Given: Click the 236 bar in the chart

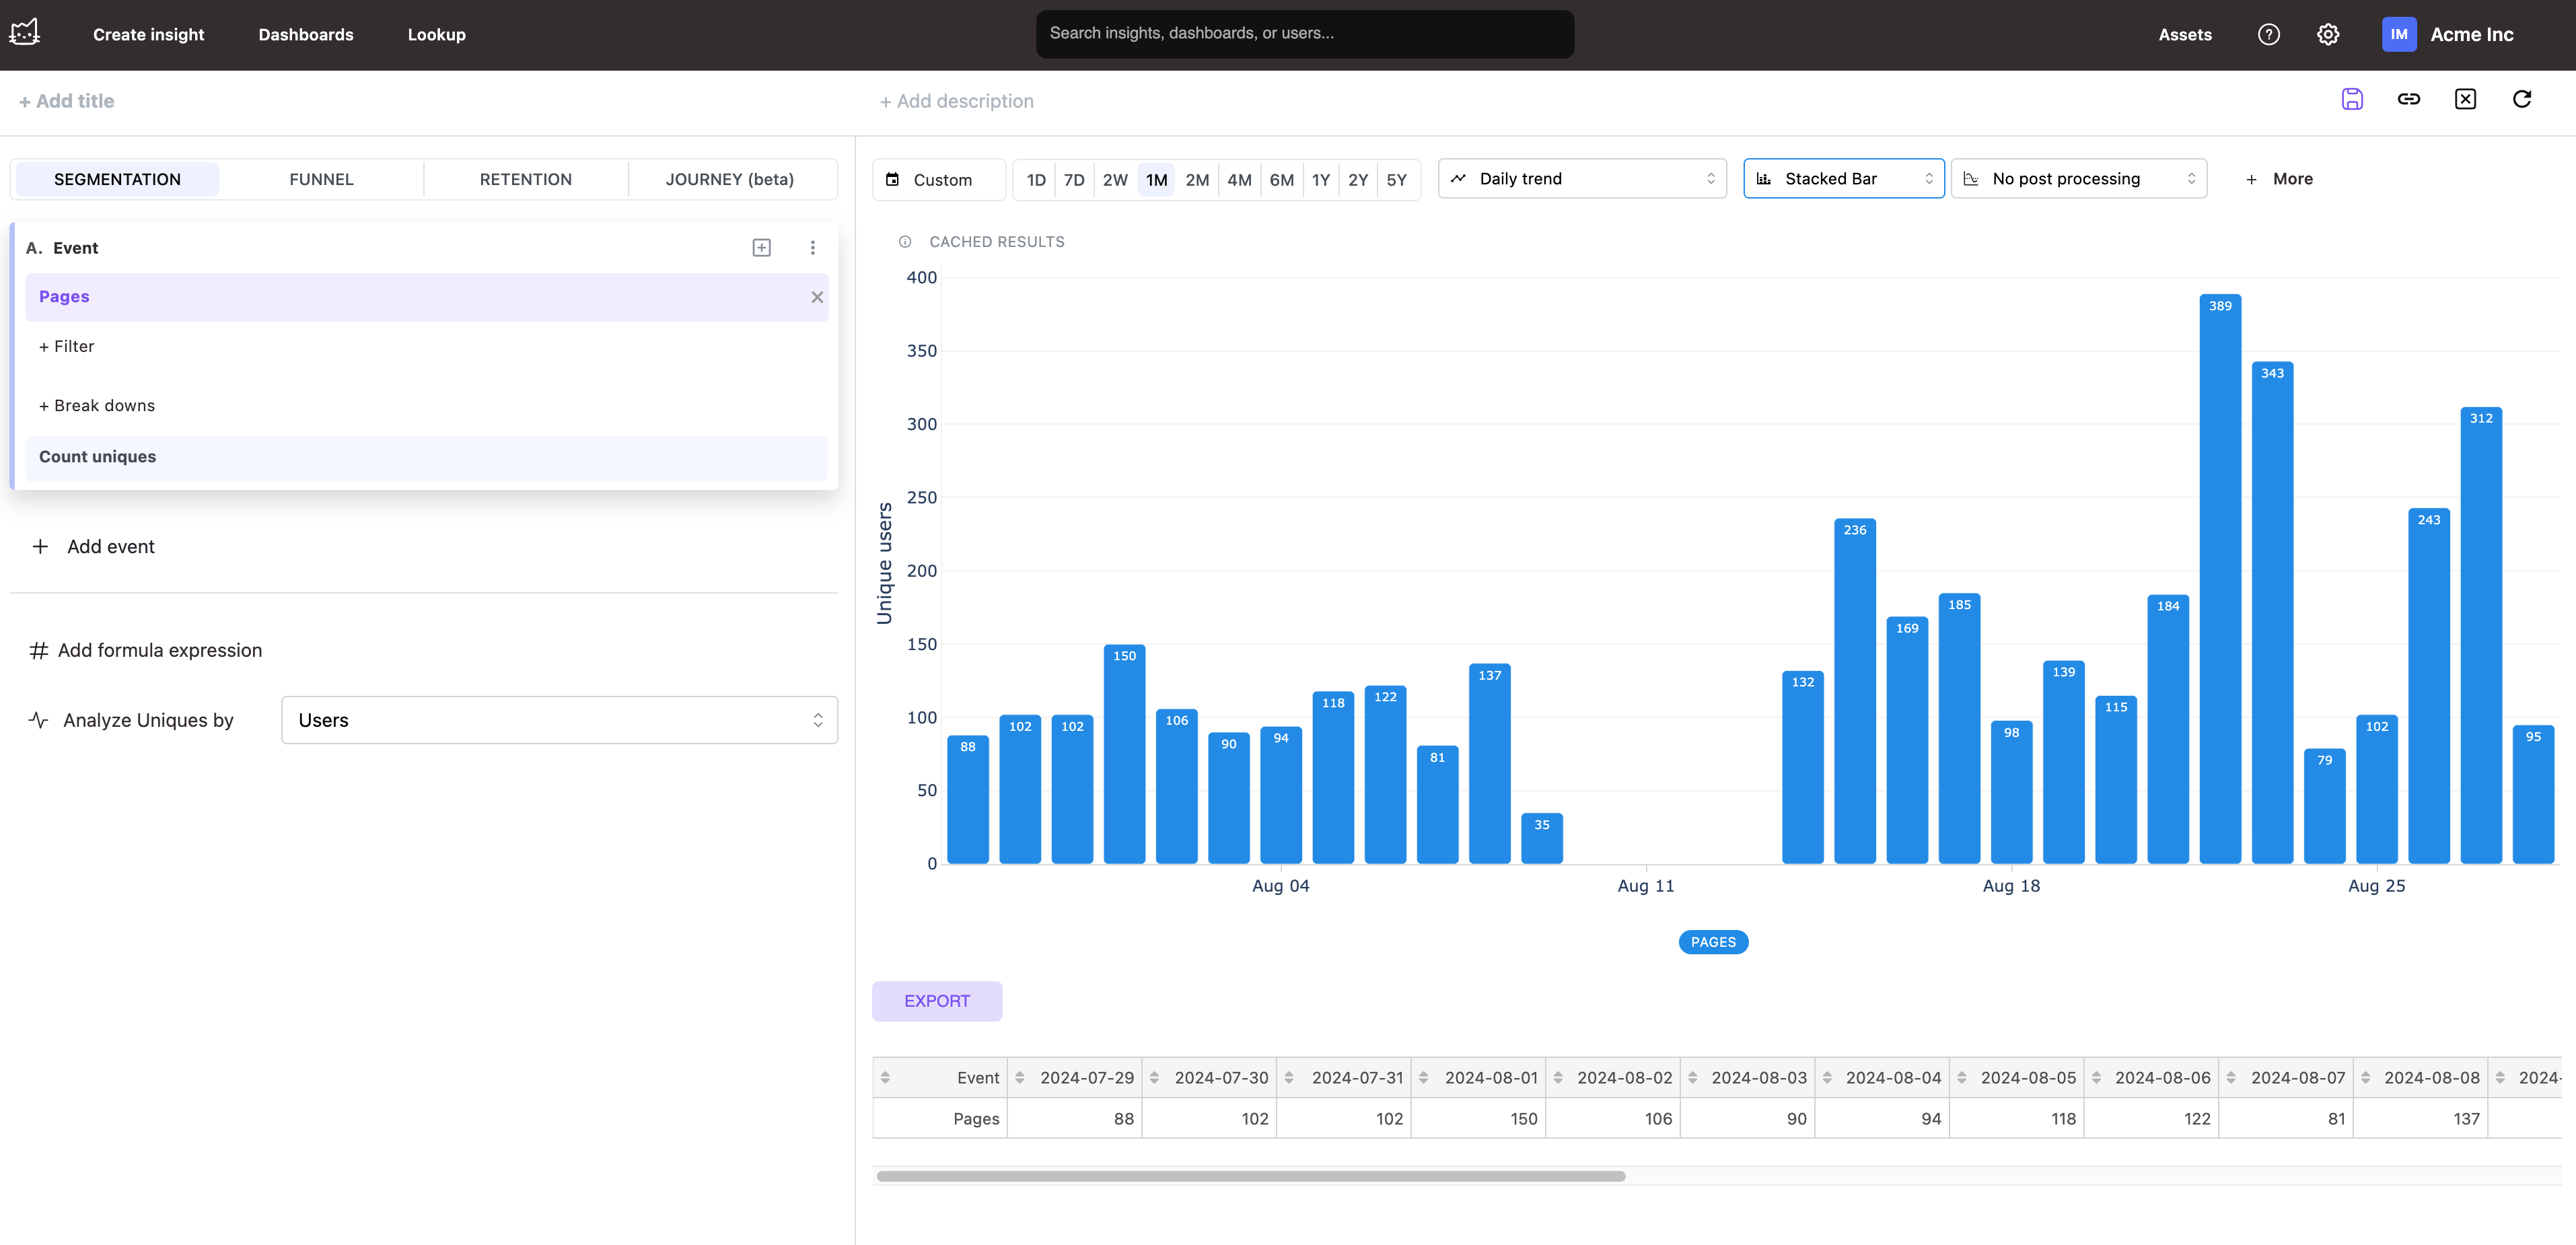Looking at the screenshot, I should (1855, 691).
